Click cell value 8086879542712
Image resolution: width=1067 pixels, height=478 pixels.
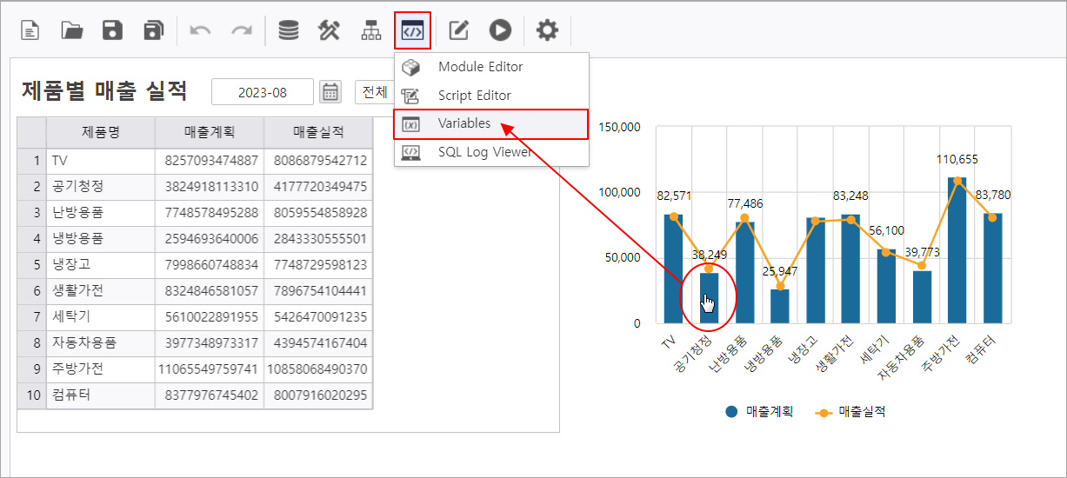click(318, 161)
